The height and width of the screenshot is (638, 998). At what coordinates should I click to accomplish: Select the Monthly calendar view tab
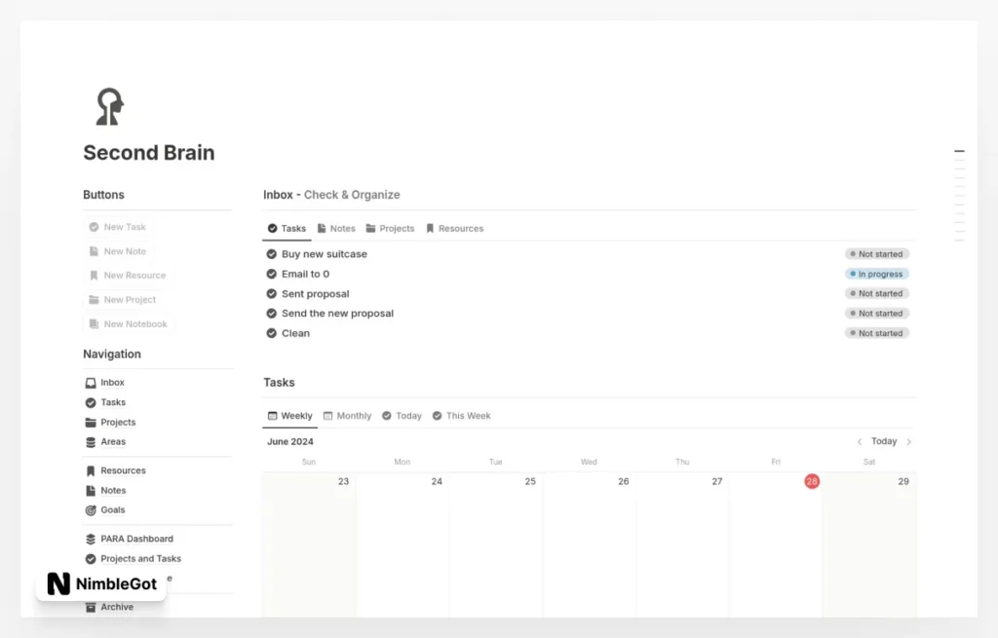tap(347, 416)
